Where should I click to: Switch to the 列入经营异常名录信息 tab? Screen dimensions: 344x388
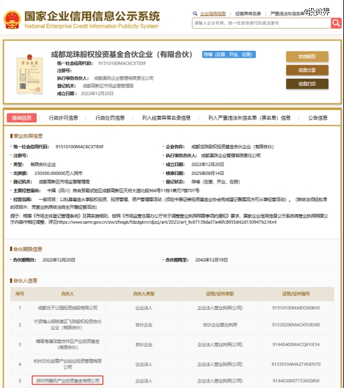point(166,118)
